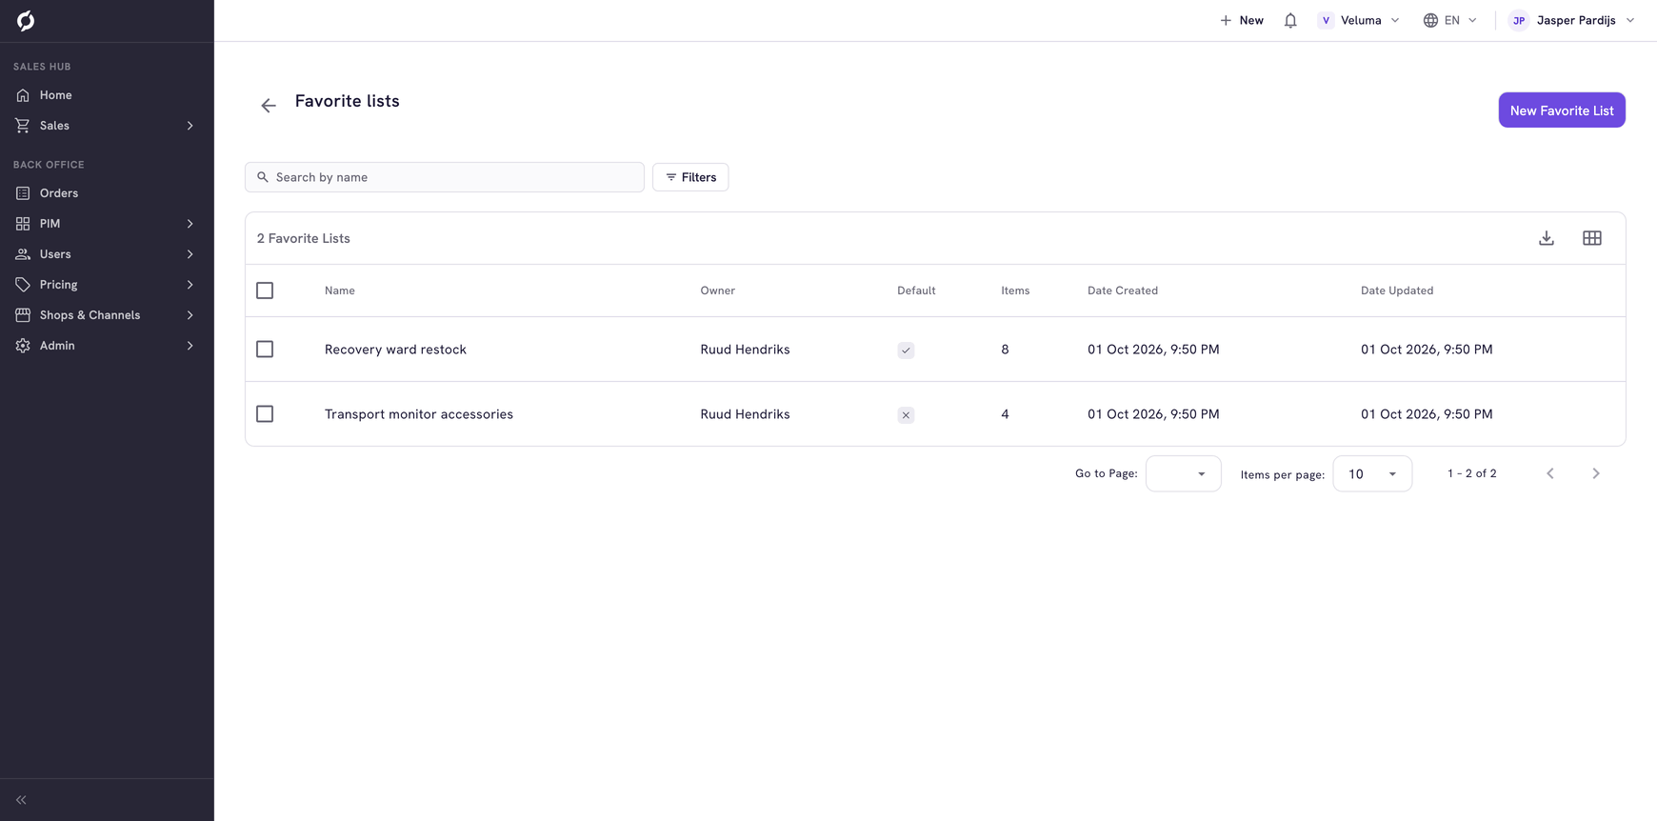Sort by Date Updated column header
This screenshot has width=1657, height=821.
coord(1397,290)
